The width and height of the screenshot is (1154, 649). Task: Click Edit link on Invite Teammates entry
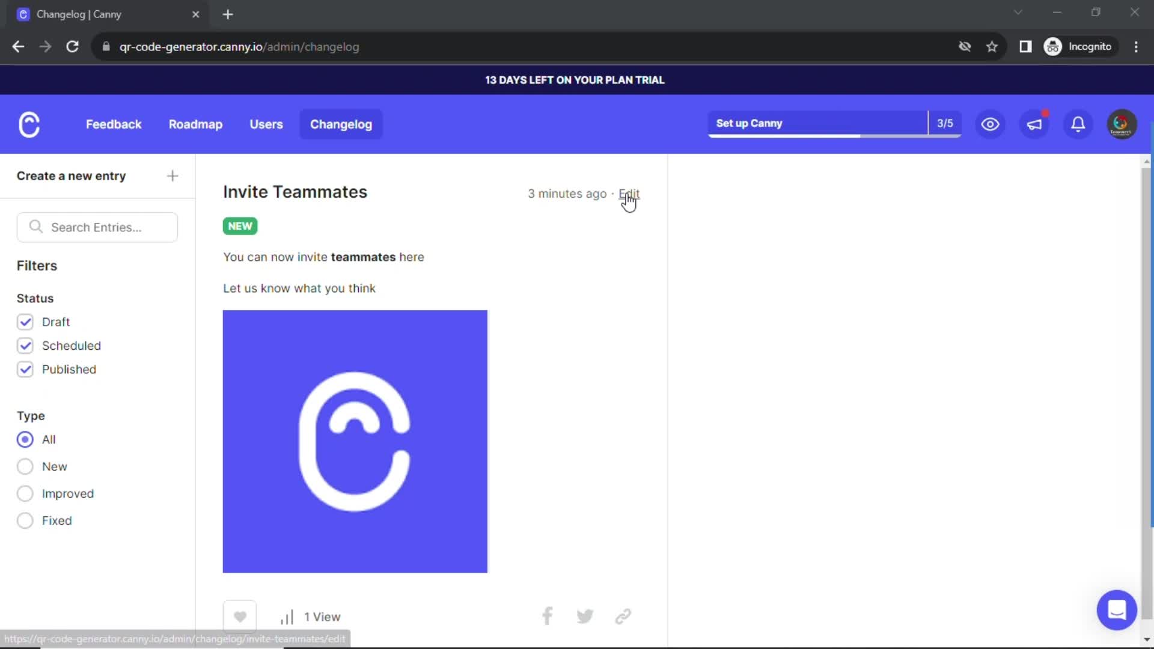pyautogui.click(x=629, y=192)
